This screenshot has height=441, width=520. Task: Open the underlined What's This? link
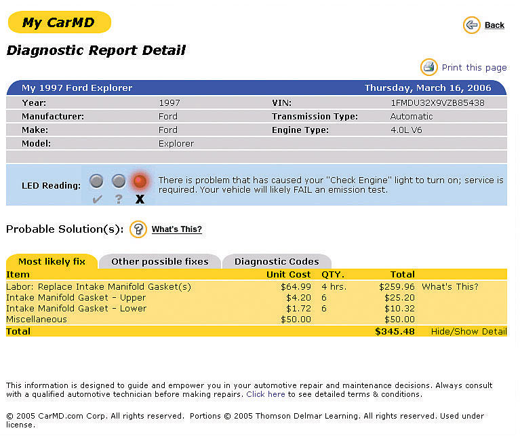point(177,229)
